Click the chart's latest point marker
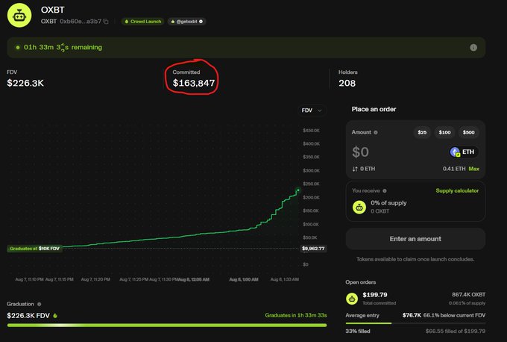This screenshot has height=342, width=507. (298, 190)
